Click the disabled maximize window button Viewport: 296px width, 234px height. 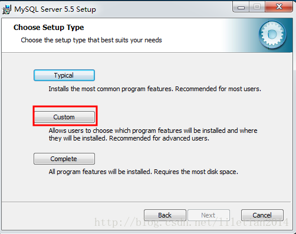coord(257,7)
